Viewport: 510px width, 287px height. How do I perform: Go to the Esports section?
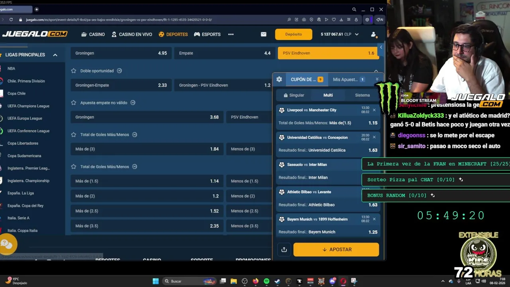pos(207,34)
